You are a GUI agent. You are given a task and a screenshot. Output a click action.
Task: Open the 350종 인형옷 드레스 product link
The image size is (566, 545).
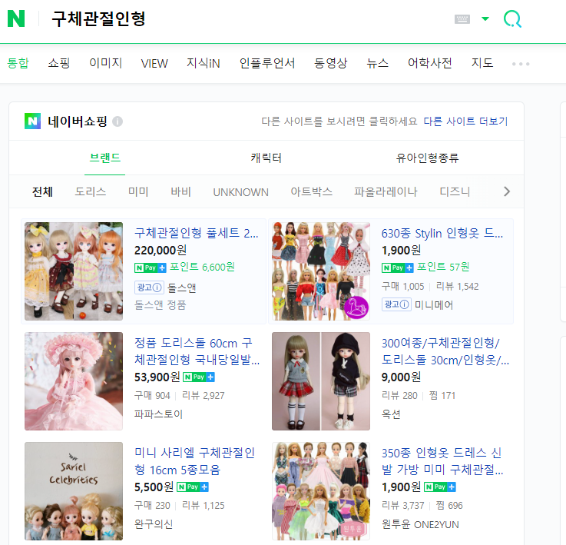(x=442, y=461)
